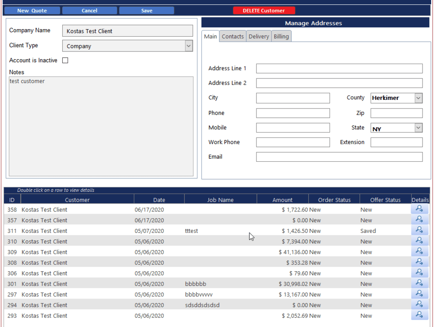
Task: Open details for quote ID 358
Action: [419, 208]
